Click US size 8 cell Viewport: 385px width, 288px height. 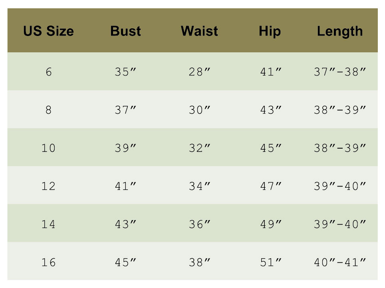coord(48,110)
